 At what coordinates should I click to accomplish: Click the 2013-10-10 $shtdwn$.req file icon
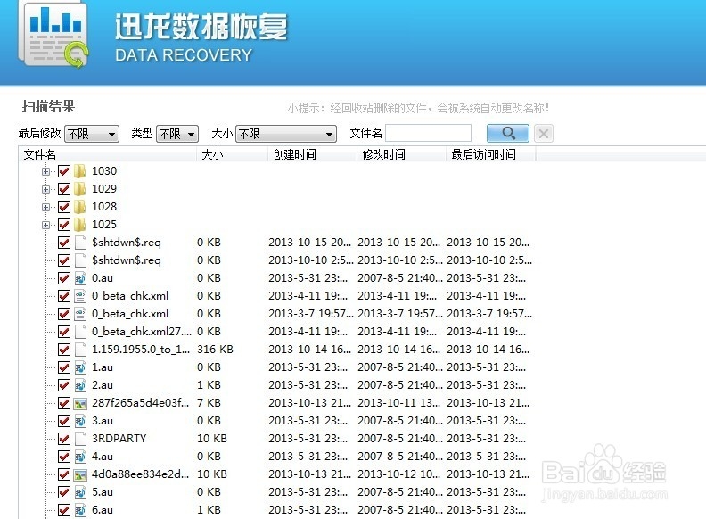80,260
